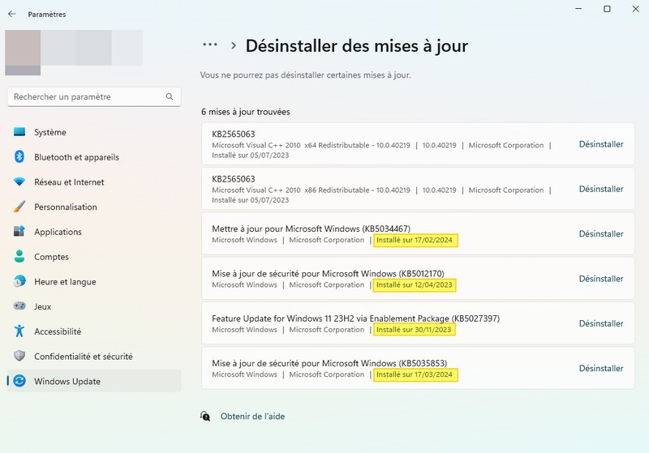Click the Réseau et Internet wifi icon
The image size is (649, 453).
point(19,182)
